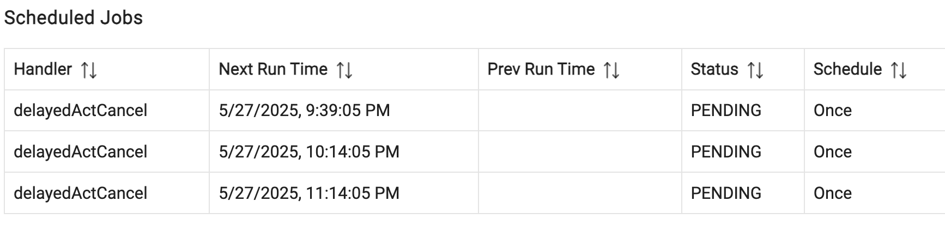Click PENDING status in the first job row
This screenshot has height=243, width=945.
coord(726,111)
